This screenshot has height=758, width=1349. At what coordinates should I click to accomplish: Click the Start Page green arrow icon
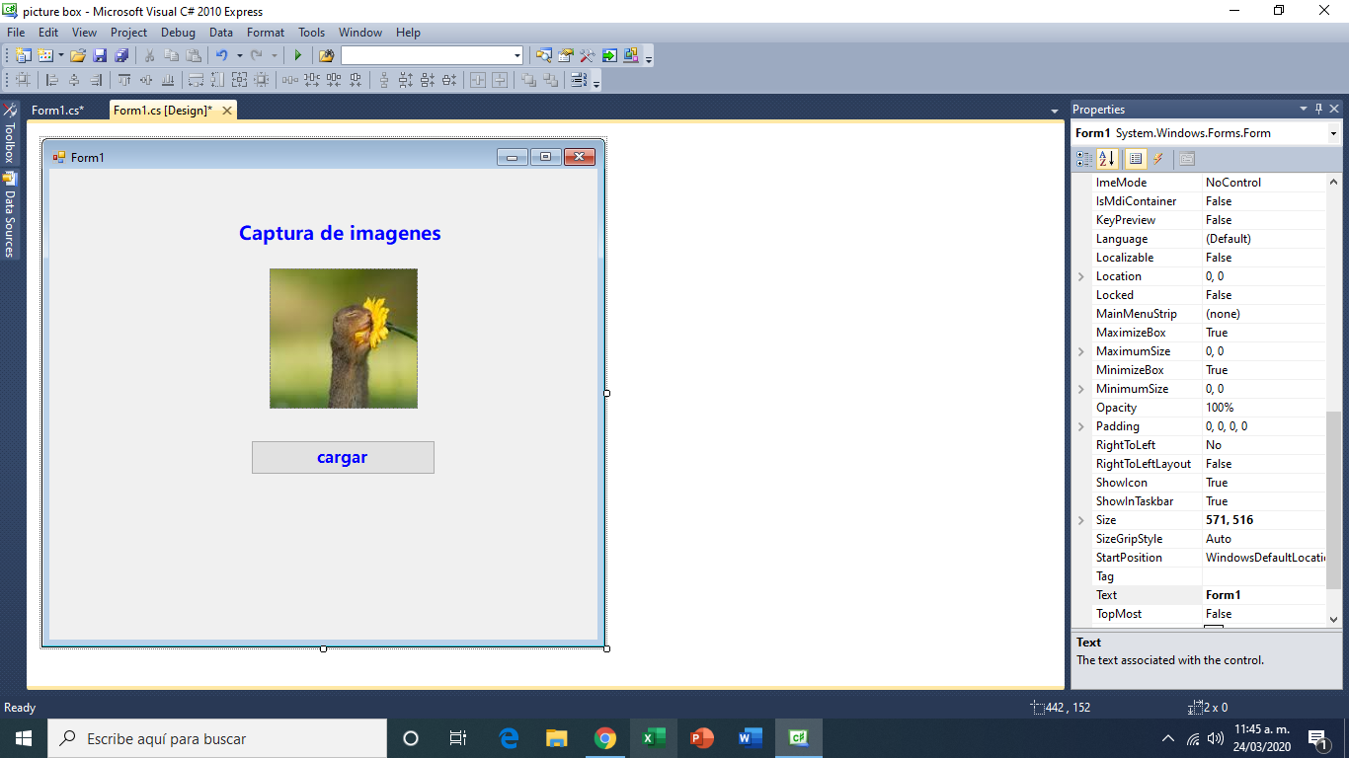pyautogui.click(x=609, y=55)
